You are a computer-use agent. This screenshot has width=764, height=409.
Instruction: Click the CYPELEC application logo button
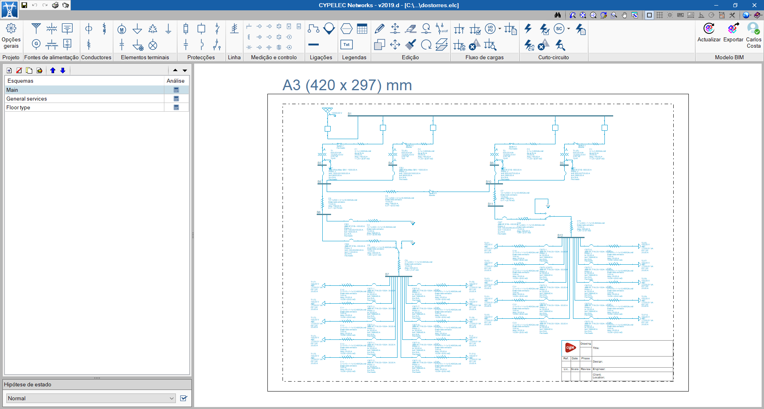10,10
